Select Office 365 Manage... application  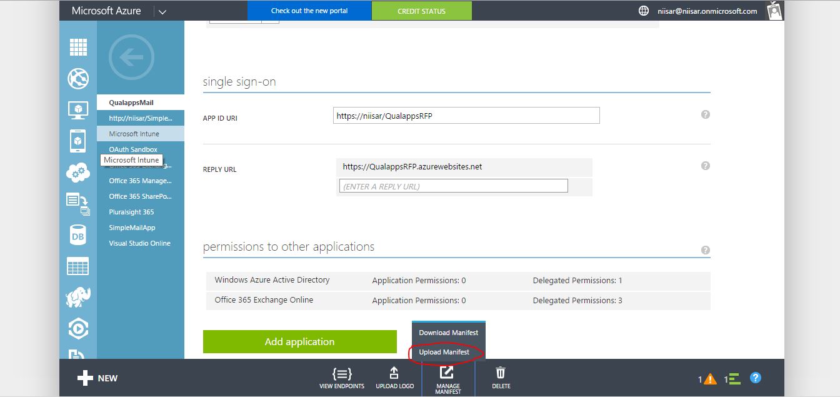point(141,181)
